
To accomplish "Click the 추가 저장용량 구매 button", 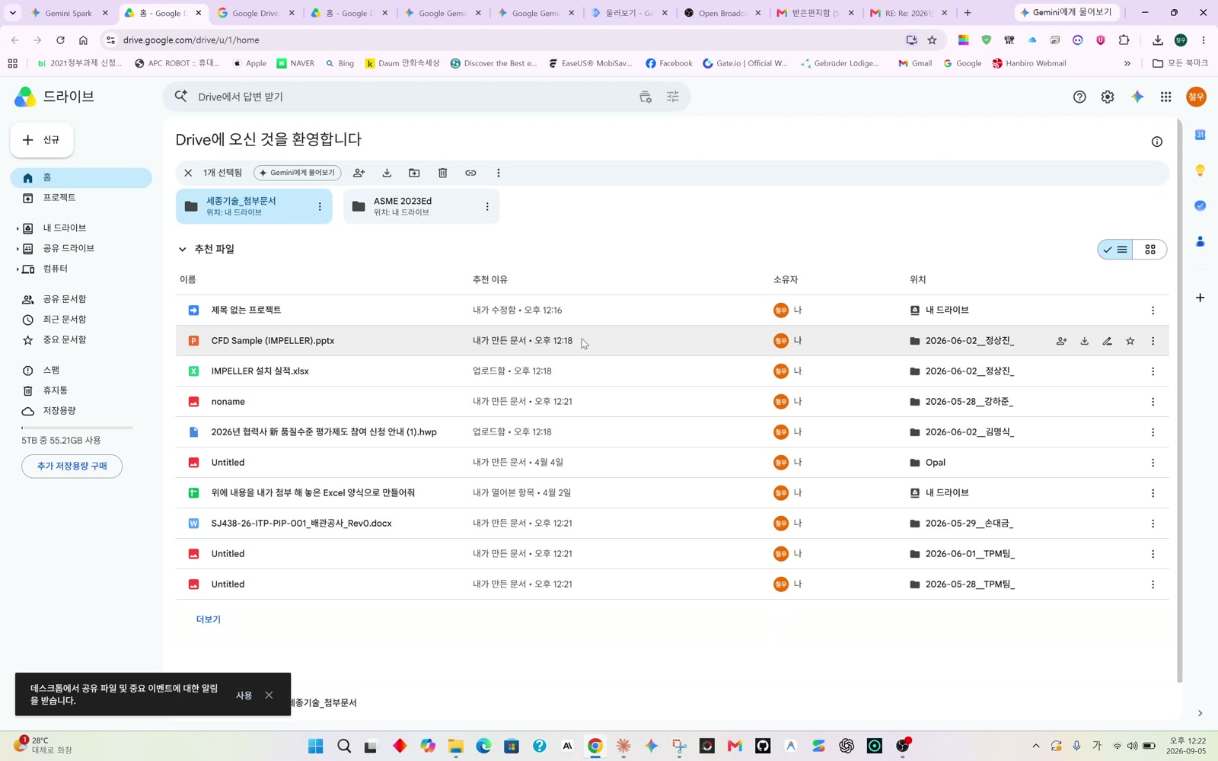I will tap(72, 466).
